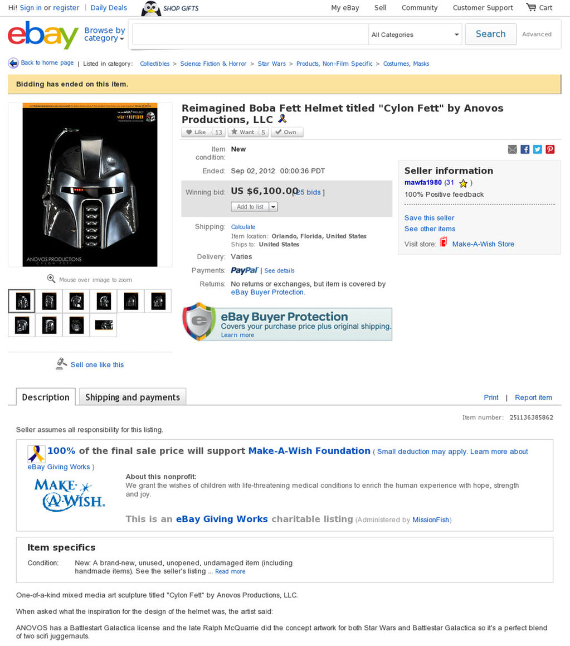Expand the Browse by category menu

(105, 34)
